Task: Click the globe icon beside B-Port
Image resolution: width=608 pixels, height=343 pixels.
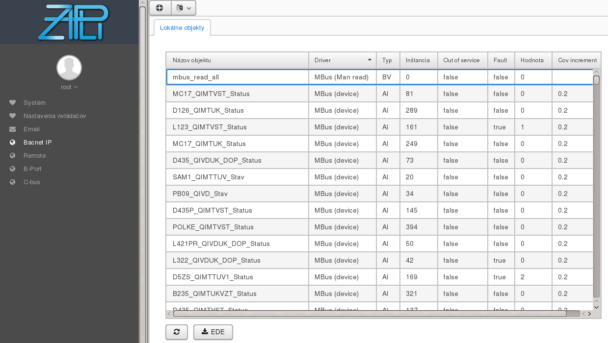Action: 13,169
